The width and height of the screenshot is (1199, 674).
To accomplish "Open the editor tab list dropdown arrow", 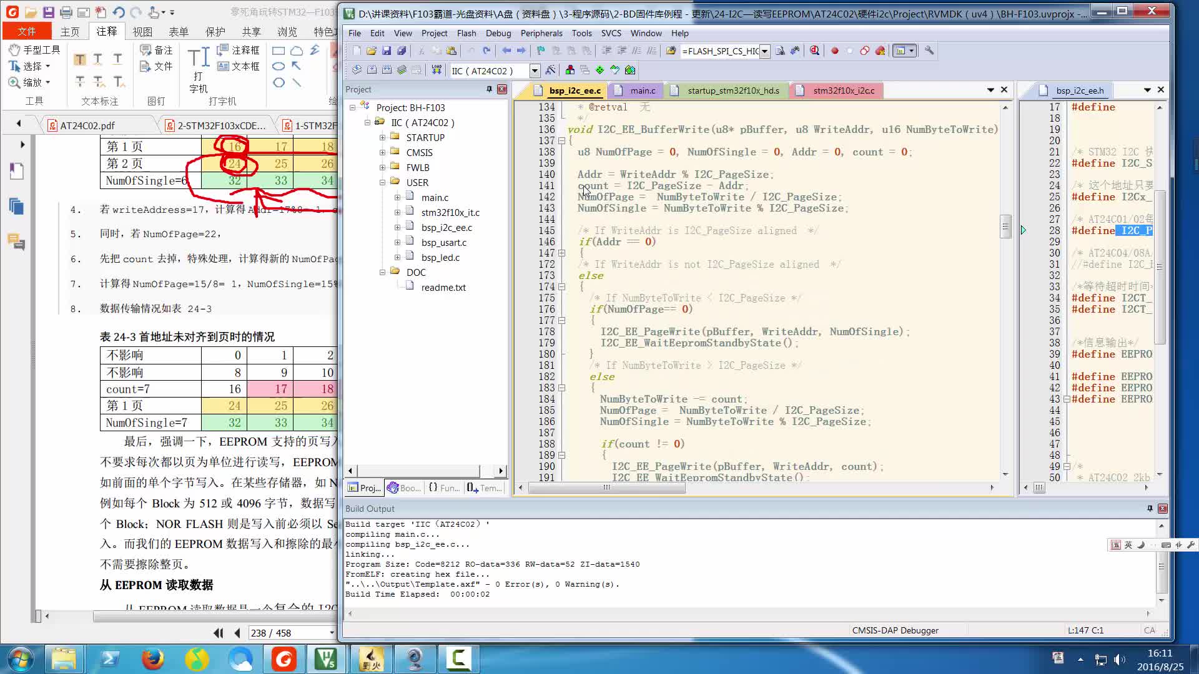I will tap(990, 90).
